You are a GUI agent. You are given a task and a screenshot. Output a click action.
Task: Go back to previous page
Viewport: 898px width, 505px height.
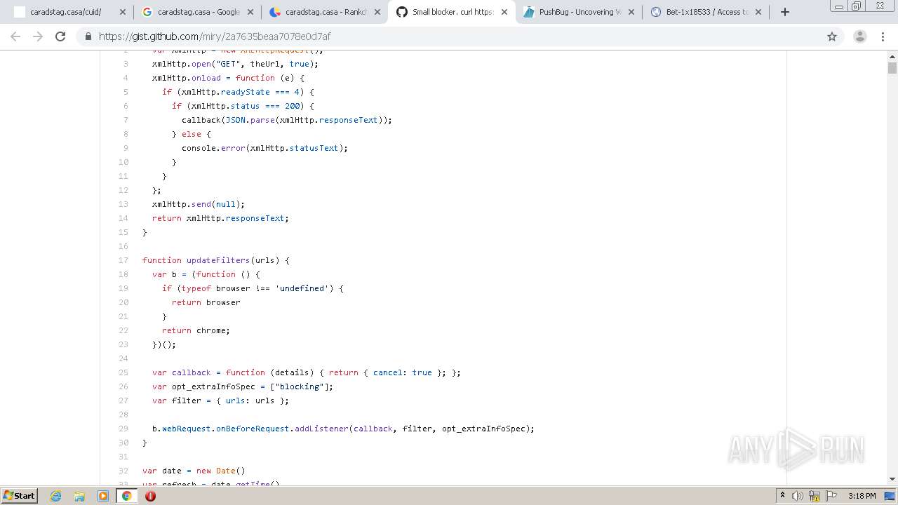click(x=15, y=36)
